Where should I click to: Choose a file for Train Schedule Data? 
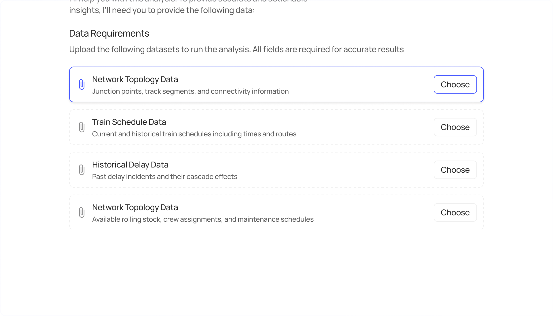point(455,127)
